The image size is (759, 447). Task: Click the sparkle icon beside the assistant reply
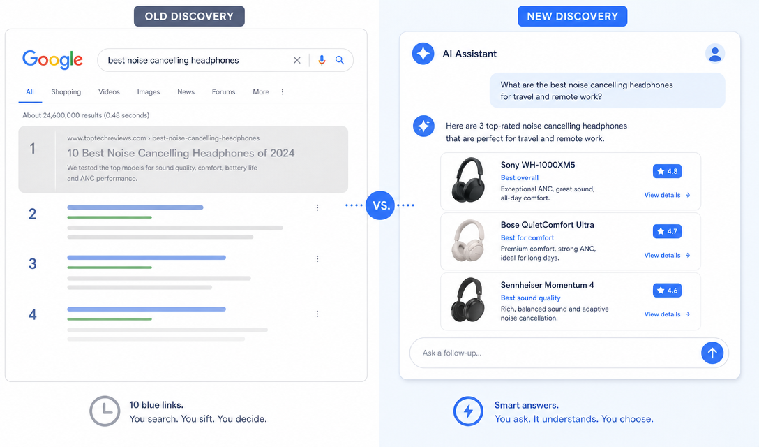tap(423, 126)
